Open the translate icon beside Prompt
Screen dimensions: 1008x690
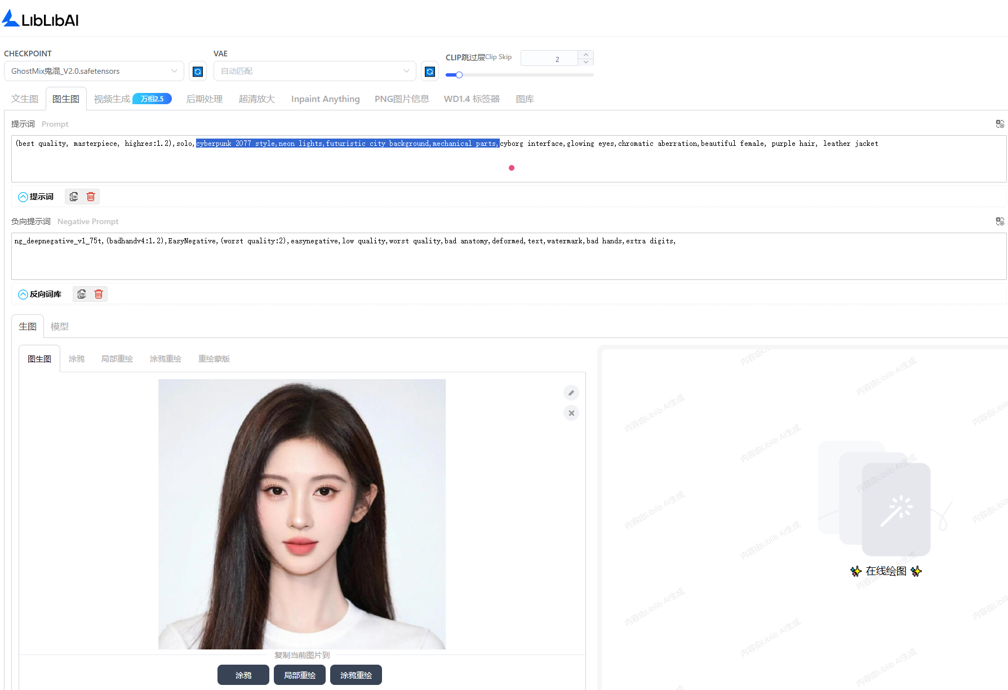(1000, 124)
